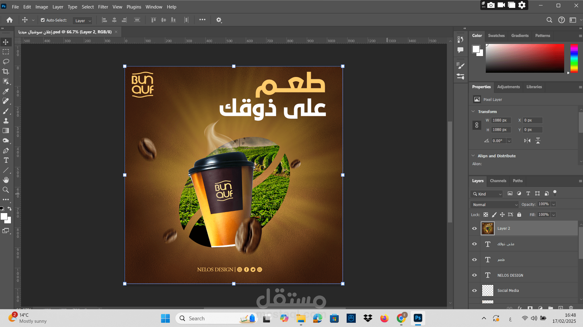Screen dimensions: 583x327
Task: Select the Layer 2 thumbnail
Action: coord(488,229)
